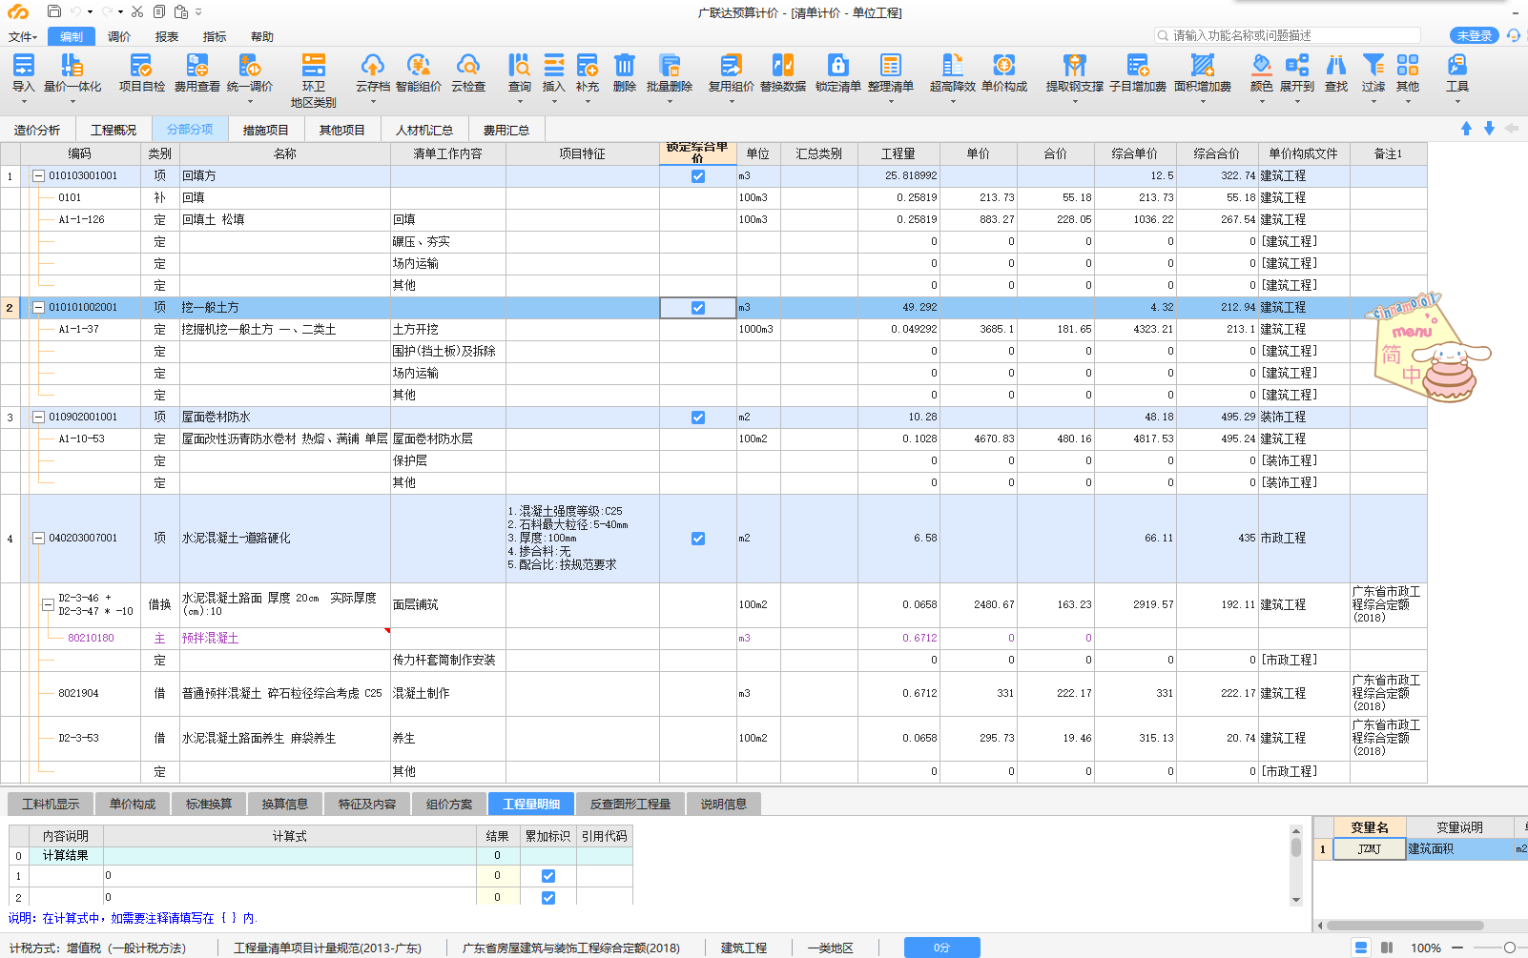Click the 云存档 cloud save icon
Image resolution: width=1528 pixels, height=958 pixels.
[x=372, y=72]
